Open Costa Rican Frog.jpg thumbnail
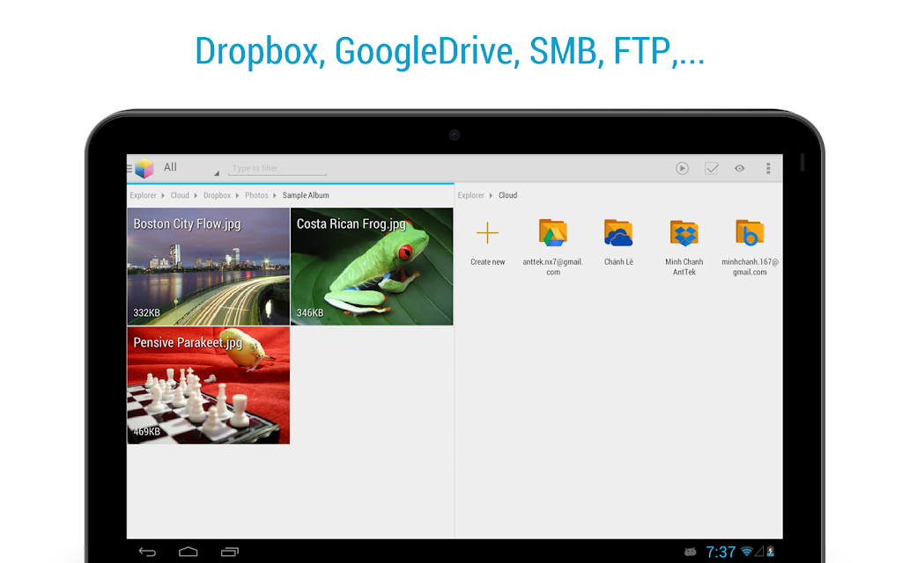This screenshot has width=902, height=563. pos(372,267)
